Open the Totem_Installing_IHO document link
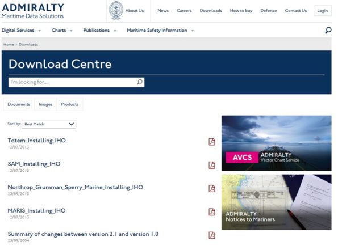The height and width of the screenshot is (250, 338). (37, 141)
